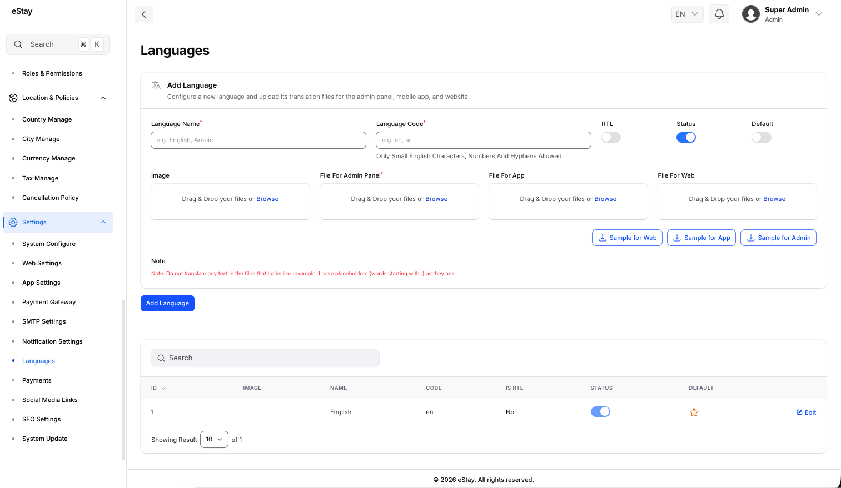Open Currency Manage menu item

(49, 158)
